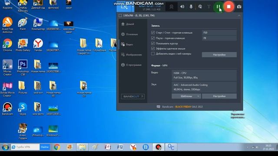Open the Bandicam Black Friday sale link
This screenshot has width=278, height=156.
pos(182,107)
